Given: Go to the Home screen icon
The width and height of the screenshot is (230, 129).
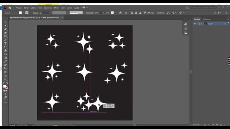Looking at the screenshot, I should click(x=10, y=8).
